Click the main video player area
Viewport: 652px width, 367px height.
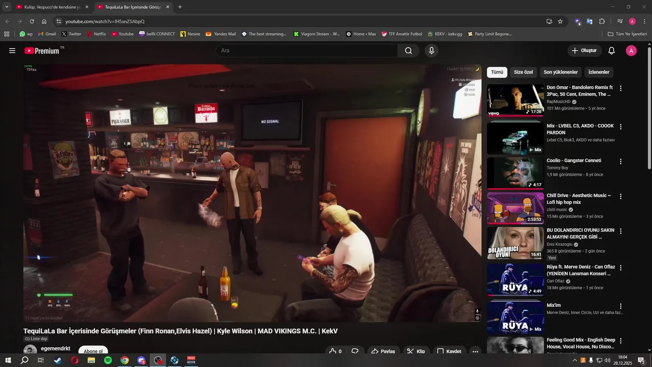coord(252,193)
